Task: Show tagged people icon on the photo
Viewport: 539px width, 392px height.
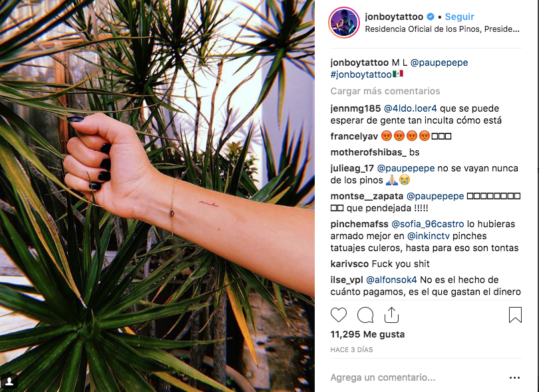Action: 9,381
